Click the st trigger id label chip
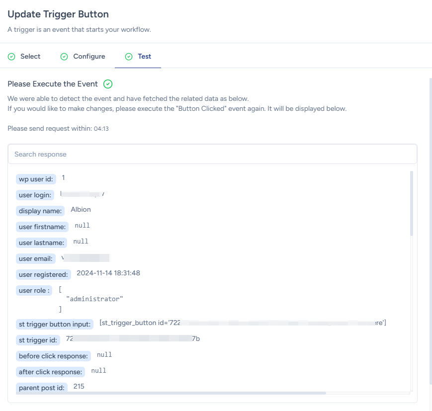 tap(38, 340)
